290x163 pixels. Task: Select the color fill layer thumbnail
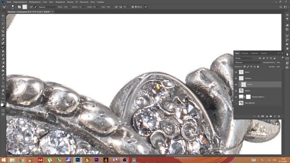click(241, 96)
